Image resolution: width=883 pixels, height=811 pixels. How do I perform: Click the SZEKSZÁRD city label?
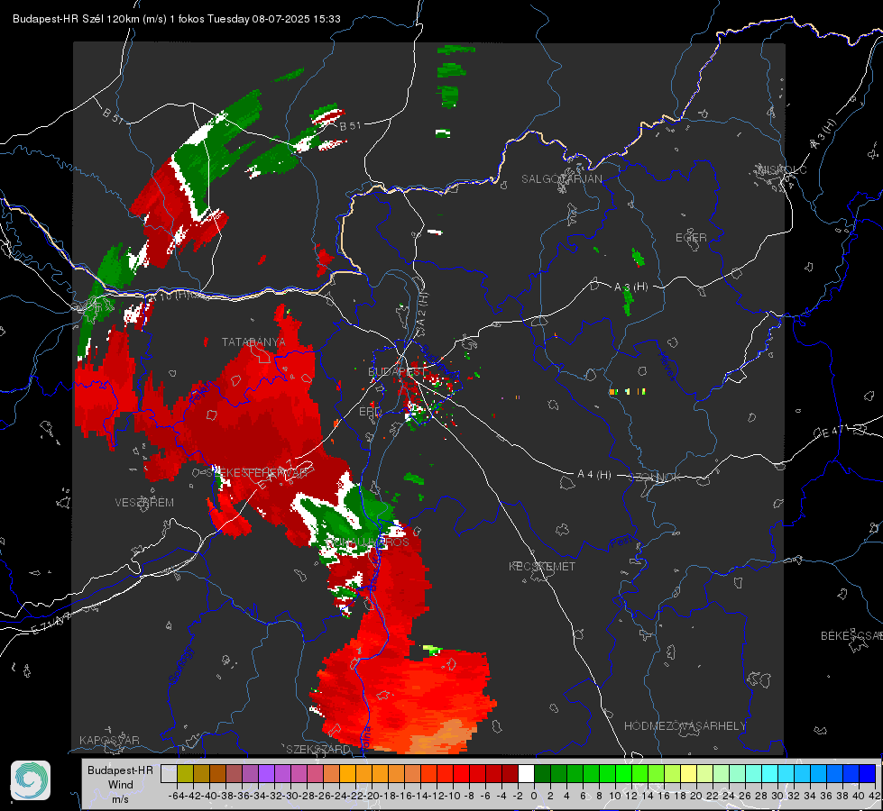318,749
